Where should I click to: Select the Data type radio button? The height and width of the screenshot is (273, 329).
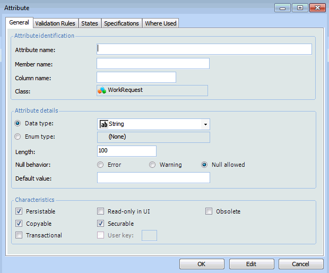[x=18, y=123]
